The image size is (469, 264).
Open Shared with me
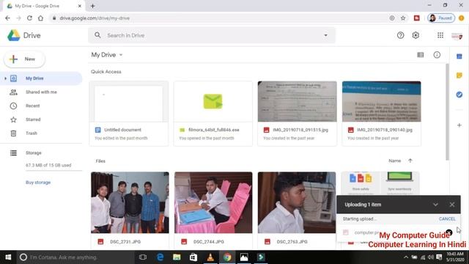tap(41, 92)
